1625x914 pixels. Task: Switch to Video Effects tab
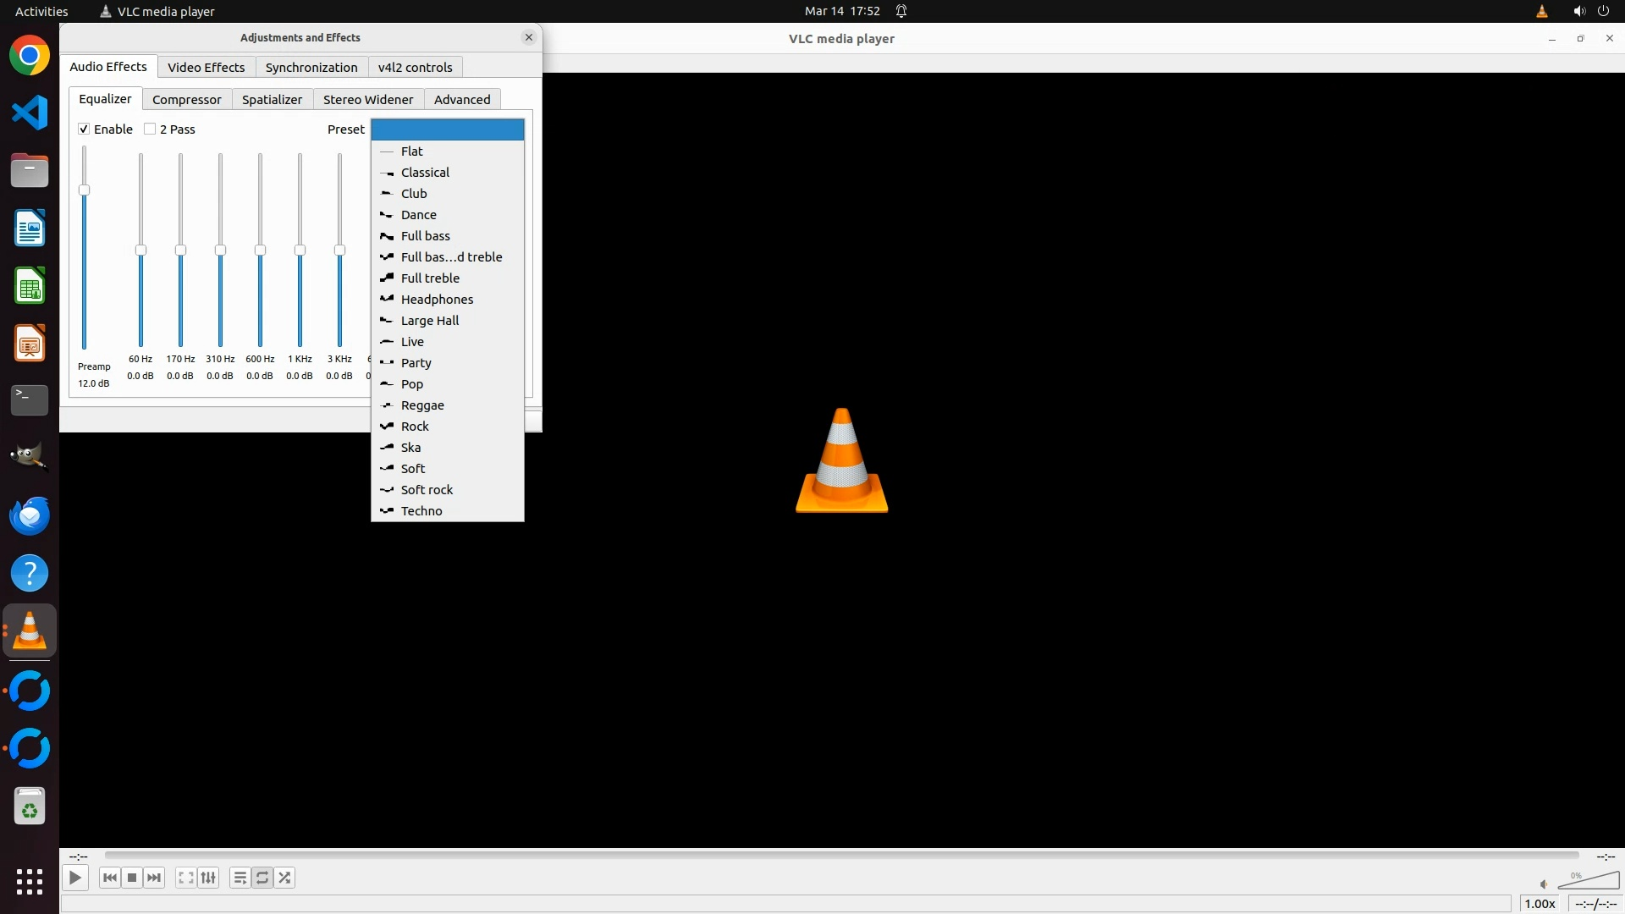(206, 68)
